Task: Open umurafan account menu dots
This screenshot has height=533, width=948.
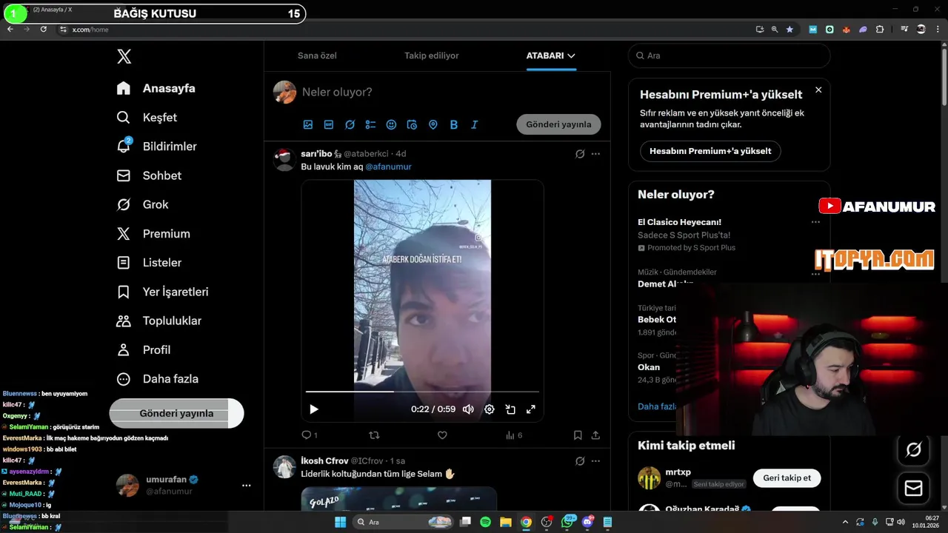Action: [247, 486]
